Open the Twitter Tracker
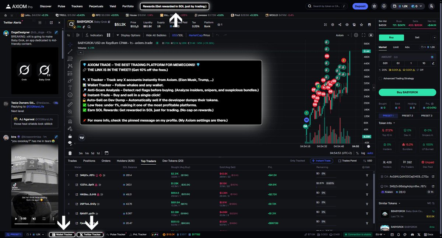 (x=90, y=234)
